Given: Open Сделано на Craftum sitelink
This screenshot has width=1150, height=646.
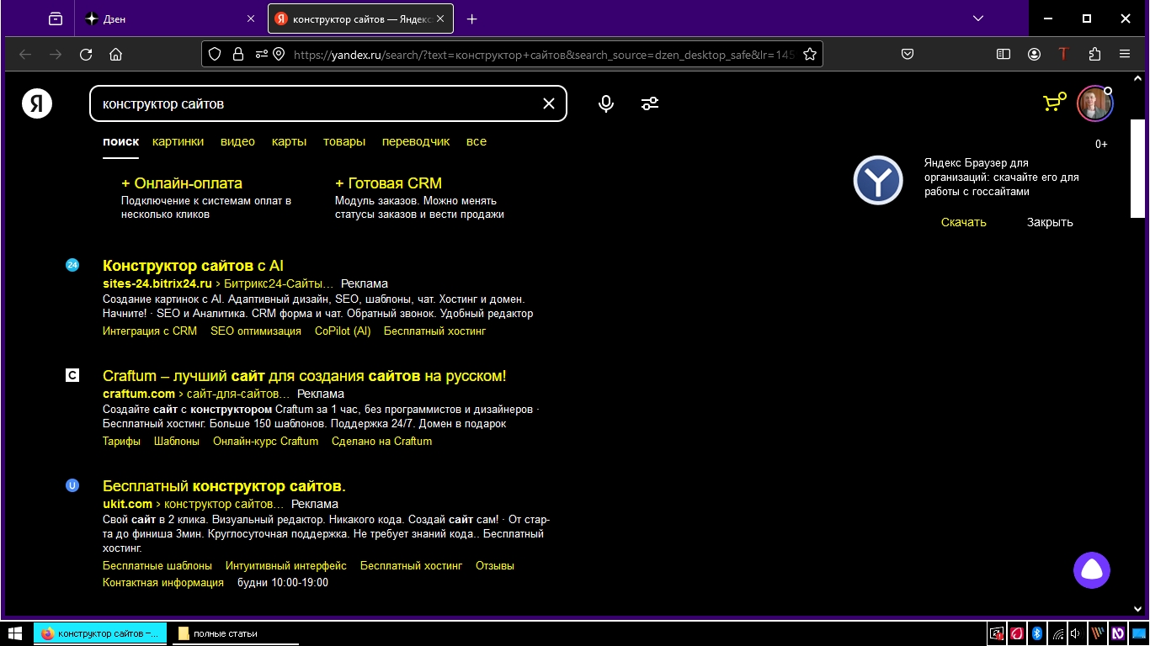Looking at the screenshot, I should coord(381,441).
